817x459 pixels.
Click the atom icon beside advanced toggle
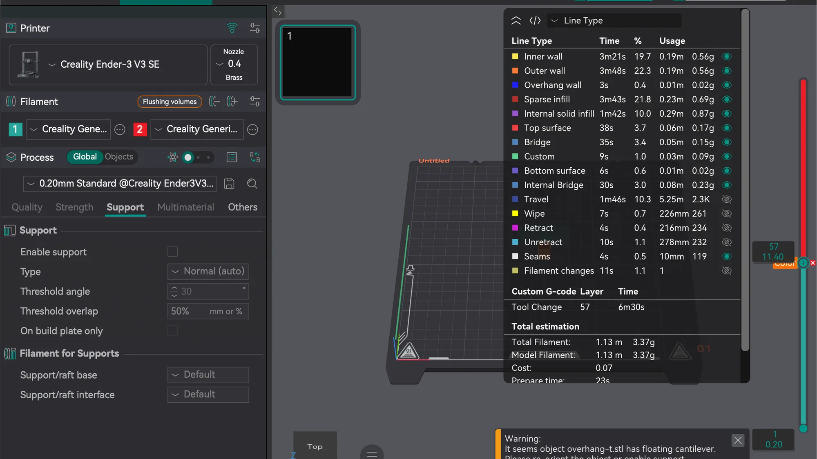[173, 157]
